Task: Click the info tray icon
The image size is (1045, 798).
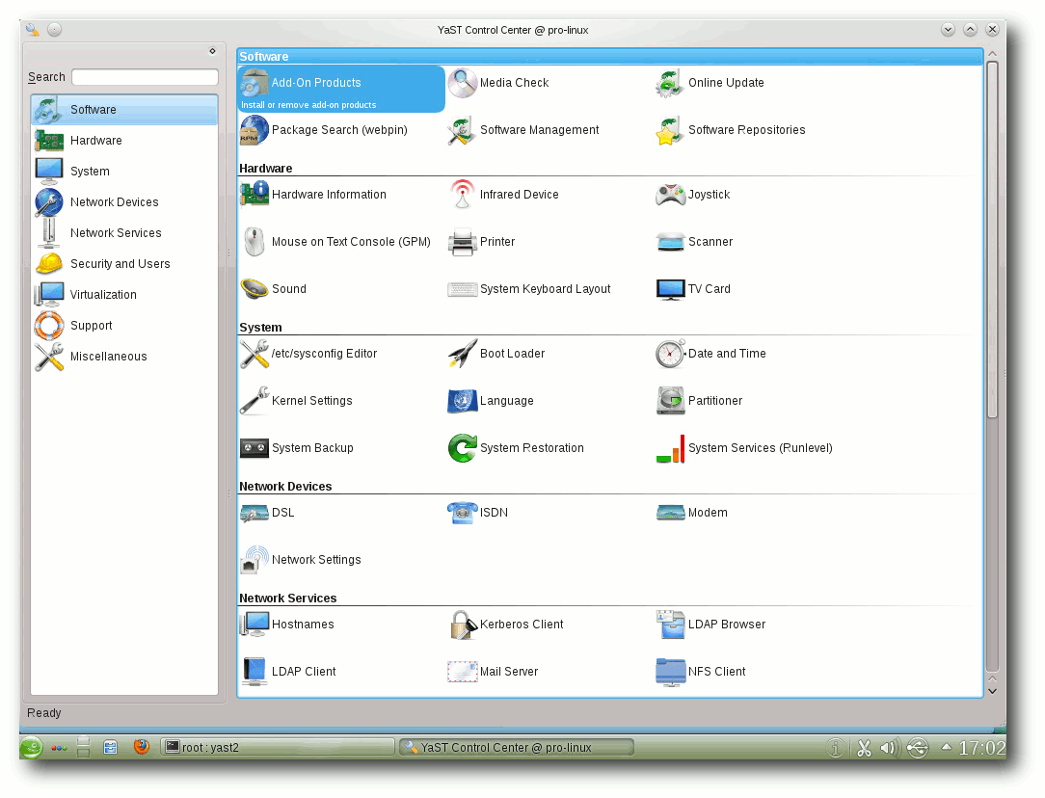Action: pos(835,748)
